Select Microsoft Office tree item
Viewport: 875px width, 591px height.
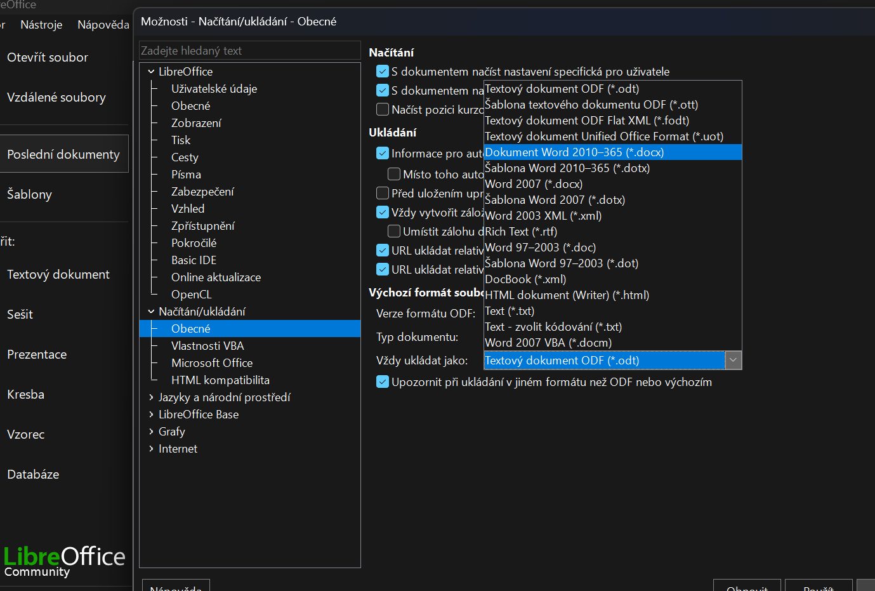(212, 363)
